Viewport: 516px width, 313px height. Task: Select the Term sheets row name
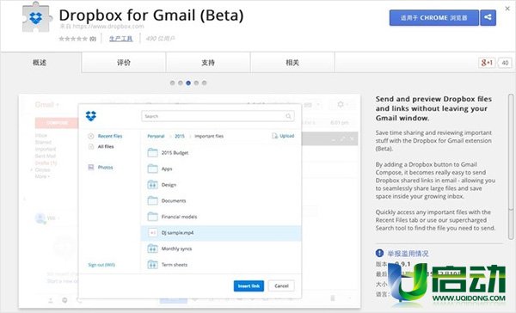point(175,265)
